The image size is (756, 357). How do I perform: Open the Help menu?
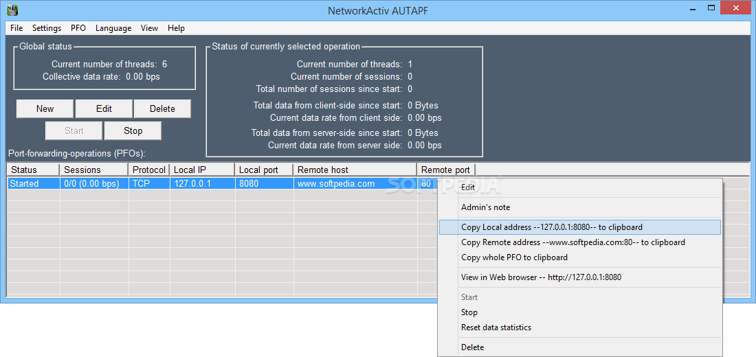pos(176,28)
